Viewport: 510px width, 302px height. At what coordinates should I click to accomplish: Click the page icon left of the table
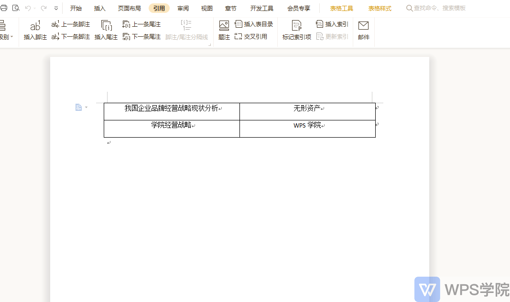pyautogui.click(x=78, y=107)
